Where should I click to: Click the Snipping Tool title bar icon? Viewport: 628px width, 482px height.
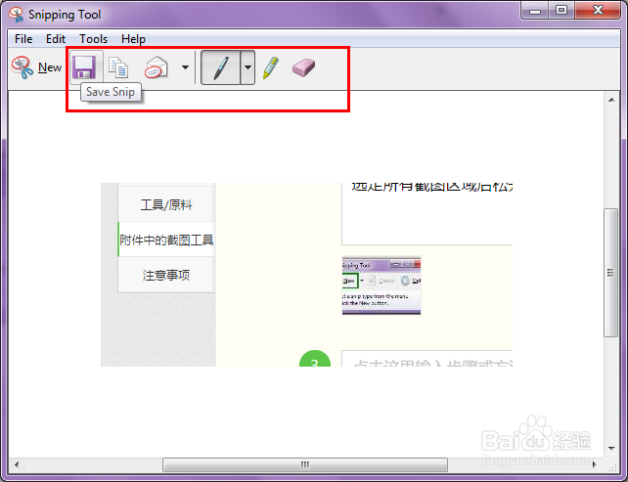(16, 15)
